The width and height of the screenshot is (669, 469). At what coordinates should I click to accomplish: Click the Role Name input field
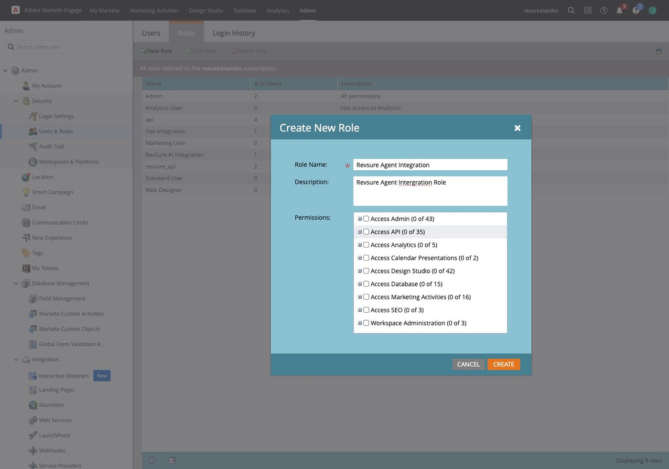(430, 165)
